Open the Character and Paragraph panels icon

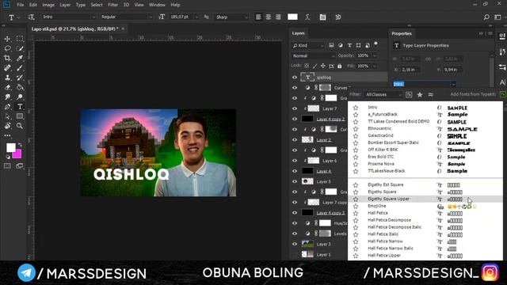(x=322, y=17)
